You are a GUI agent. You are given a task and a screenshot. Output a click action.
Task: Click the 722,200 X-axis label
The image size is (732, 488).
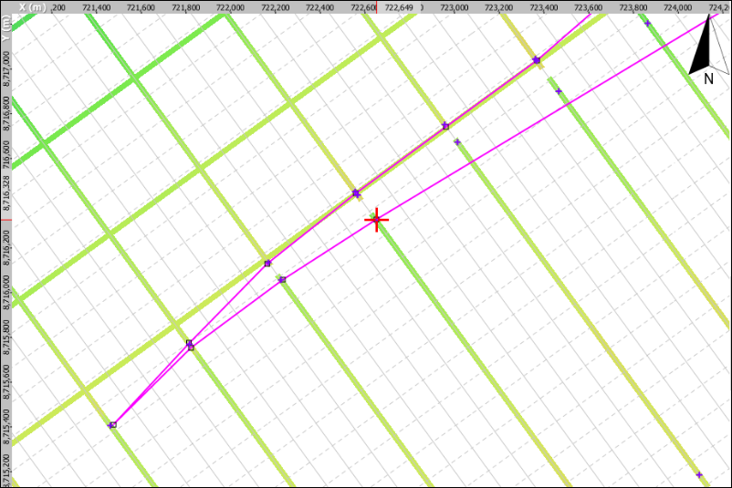pyautogui.click(x=276, y=7)
